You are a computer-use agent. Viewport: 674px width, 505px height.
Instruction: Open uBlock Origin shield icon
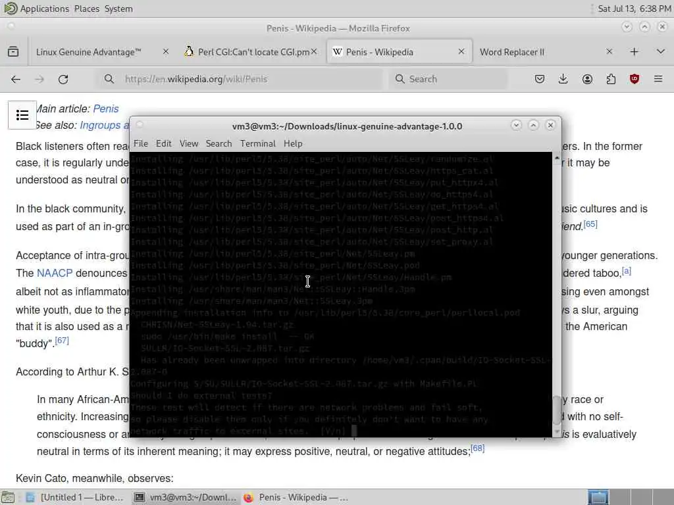tap(635, 79)
